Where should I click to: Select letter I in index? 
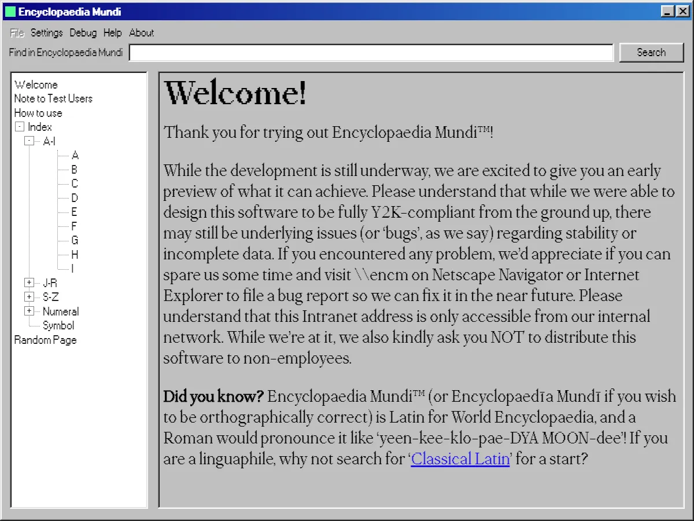tap(72, 269)
